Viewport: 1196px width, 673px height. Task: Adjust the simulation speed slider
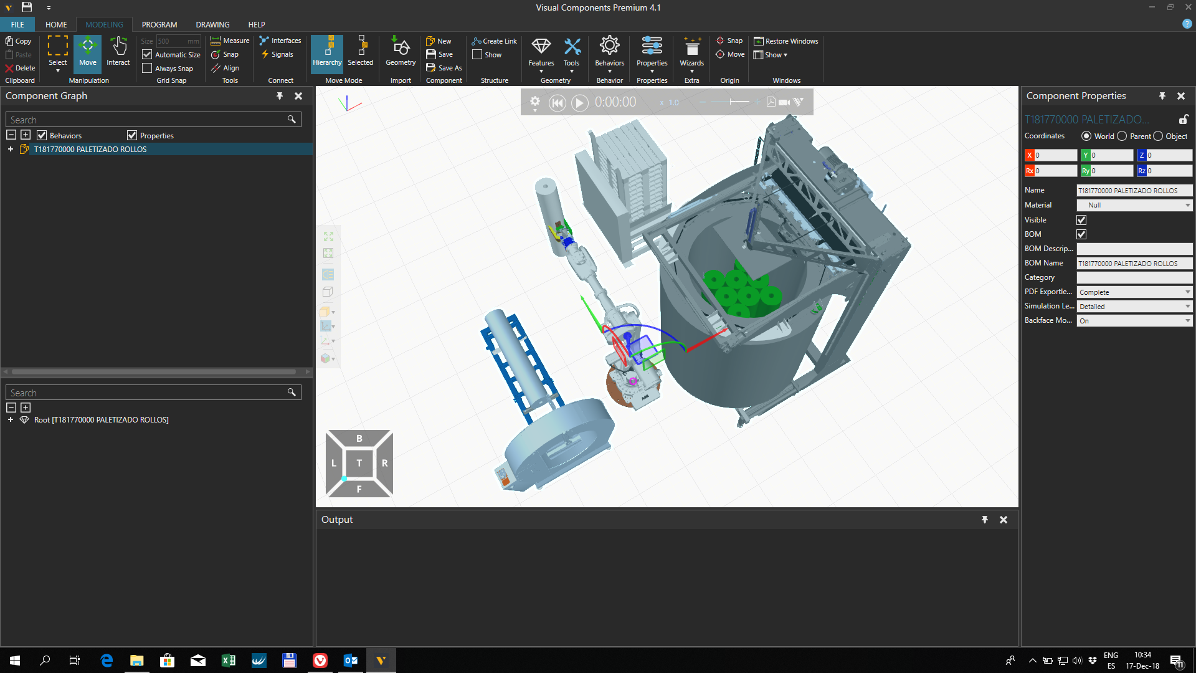(732, 102)
